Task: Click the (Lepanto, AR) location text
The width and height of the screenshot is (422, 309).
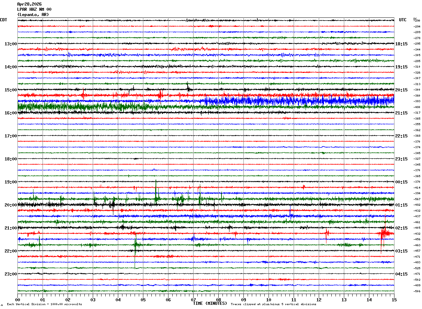Action: 33,15
